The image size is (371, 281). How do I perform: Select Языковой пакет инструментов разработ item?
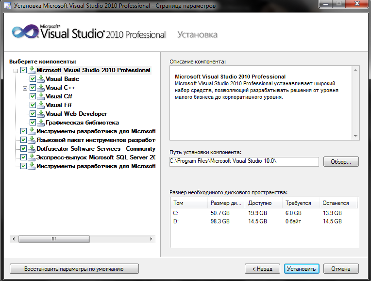pyautogui.click(x=96, y=140)
